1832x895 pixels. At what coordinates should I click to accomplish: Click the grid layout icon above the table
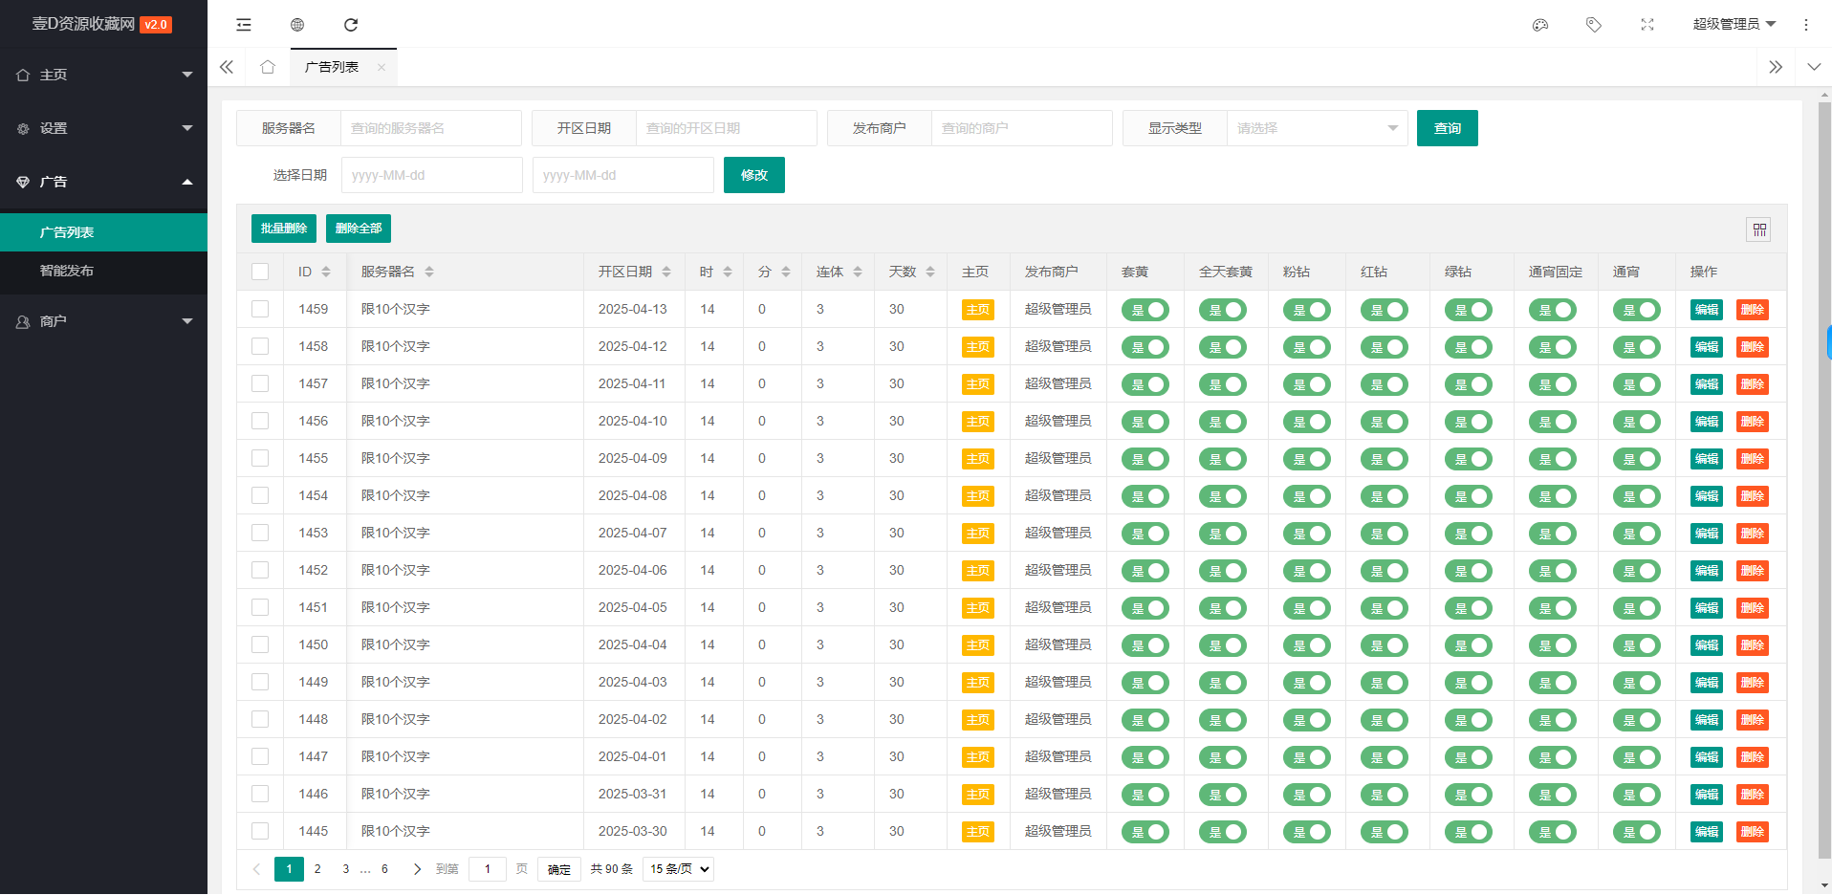[1758, 229]
